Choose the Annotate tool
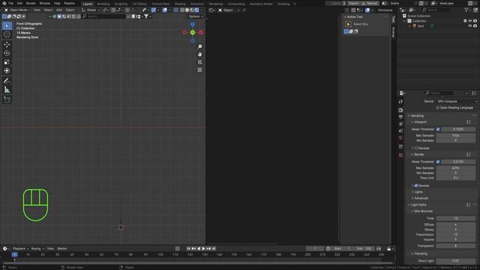 pyautogui.click(x=7, y=81)
